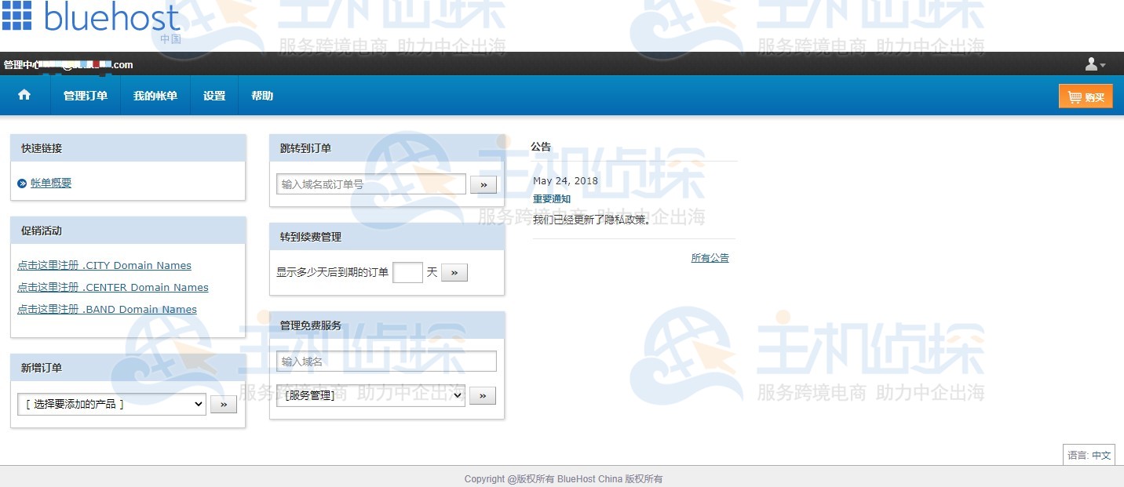Viewport: 1124px width, 487px height.
Task: Click the bluehost logo
Action: (90, 20)
